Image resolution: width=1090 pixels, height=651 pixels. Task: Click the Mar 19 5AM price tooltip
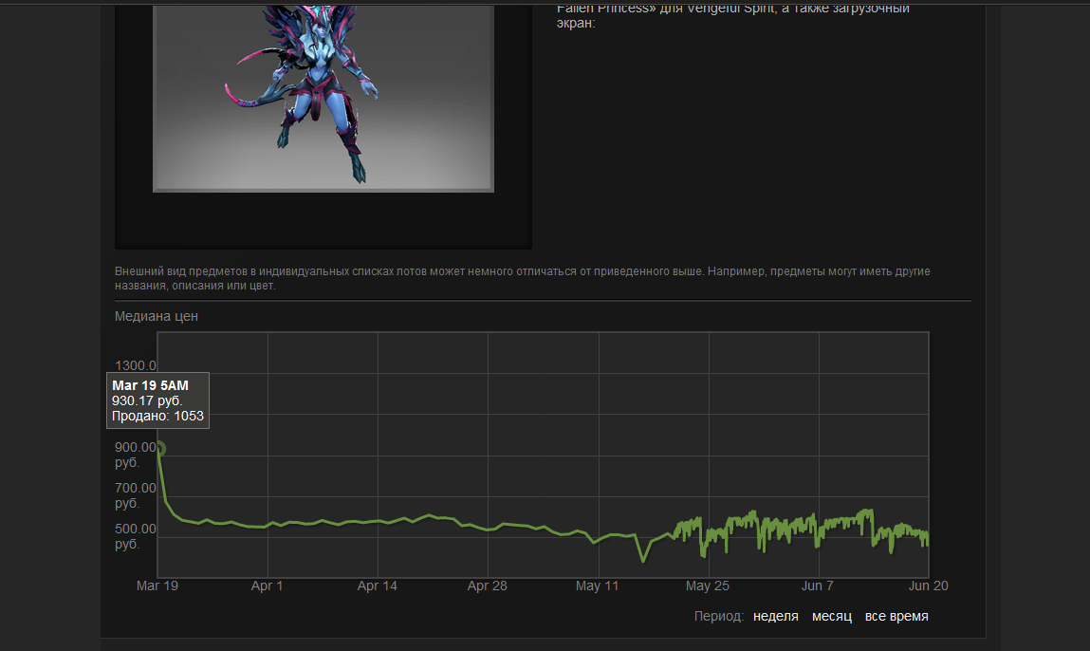tap(157, 400)
